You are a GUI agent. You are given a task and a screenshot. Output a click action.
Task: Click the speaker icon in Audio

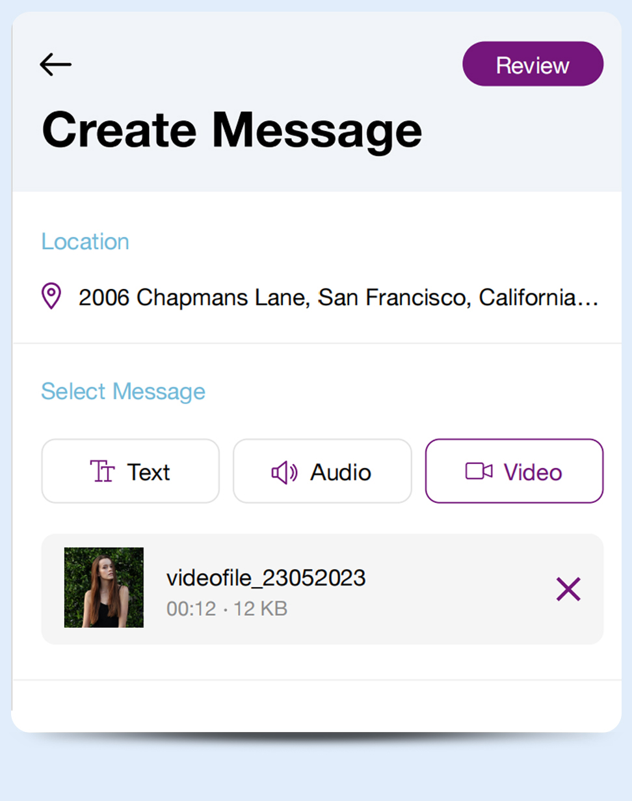[284, 472]
